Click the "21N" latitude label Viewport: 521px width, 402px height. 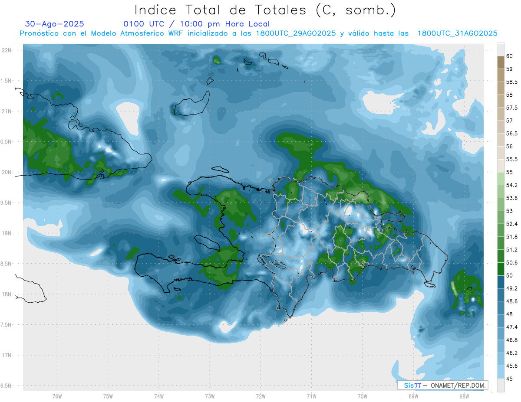tap(7, 111)
